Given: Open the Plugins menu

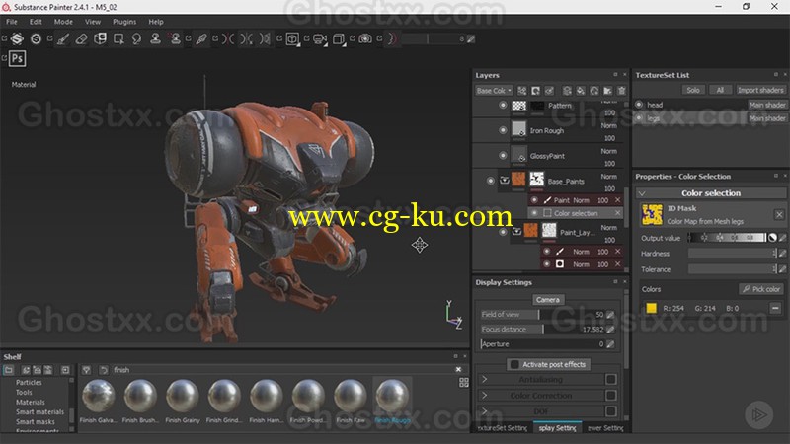Looking at the screenshot, I should pyautogui.click(x=124, y=22).
